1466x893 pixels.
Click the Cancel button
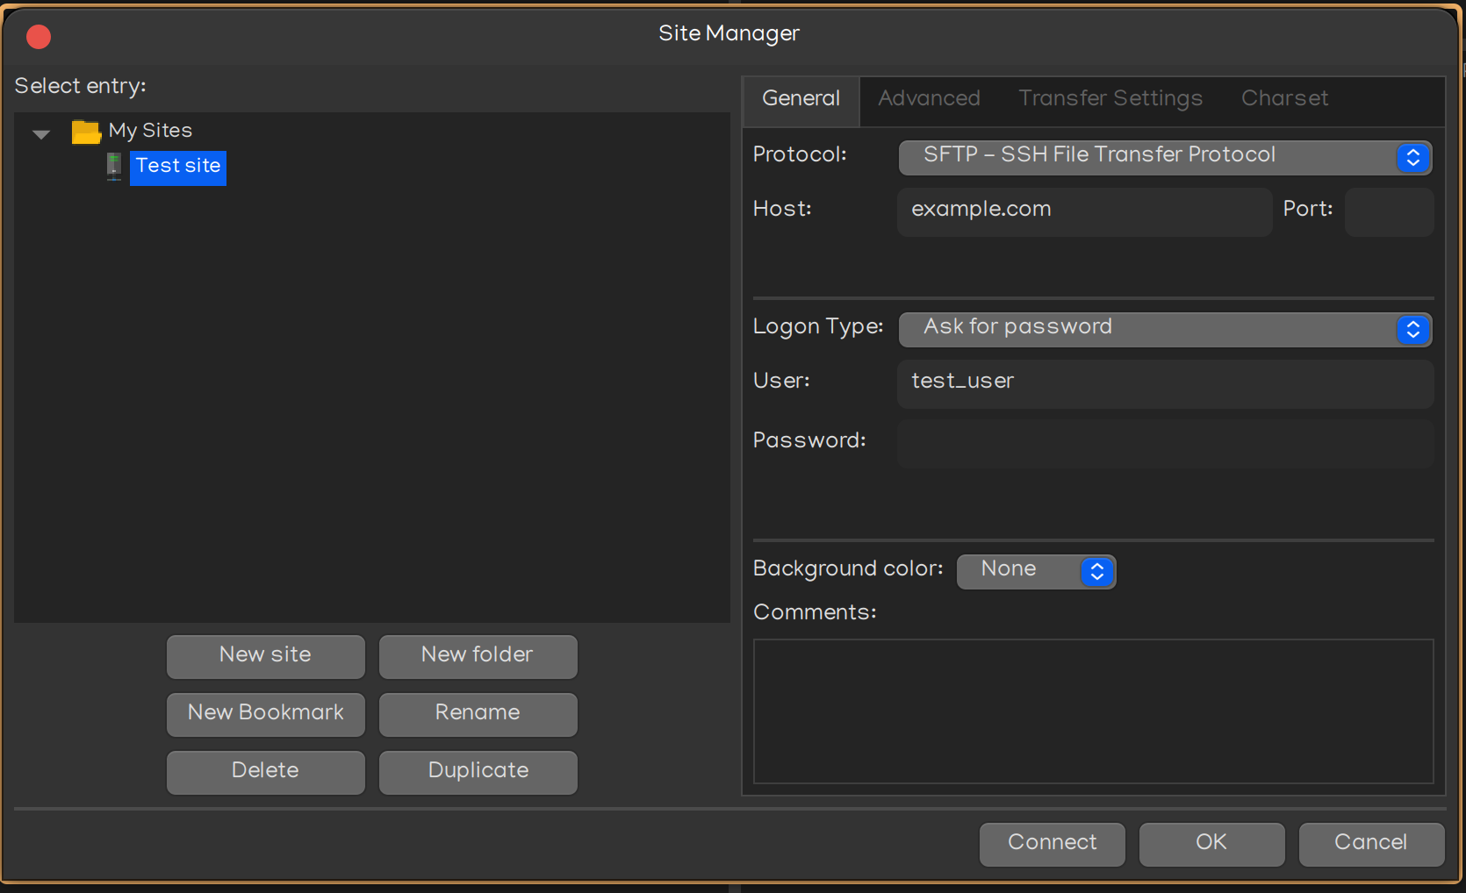click(1371, 844)
